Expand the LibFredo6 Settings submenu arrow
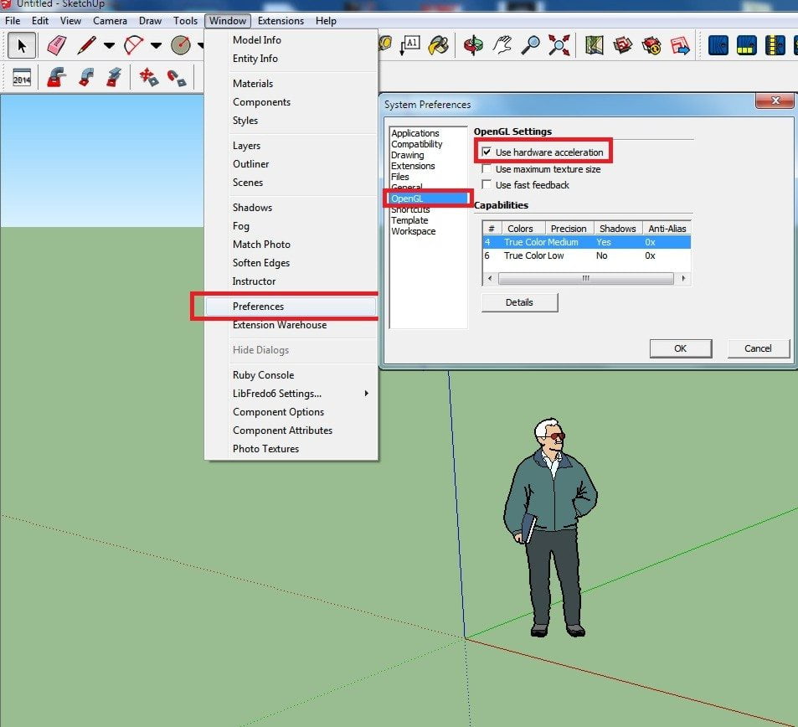This screenshot has width=798, height=727. (367, 393)
